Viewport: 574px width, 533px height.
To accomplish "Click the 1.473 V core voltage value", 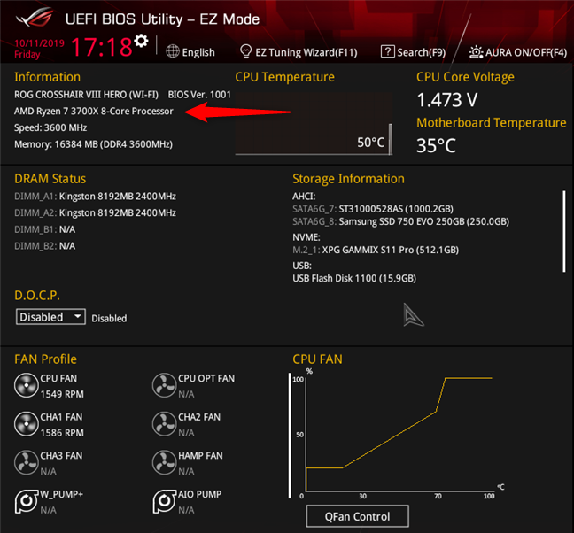I will (x=447, y=100).
